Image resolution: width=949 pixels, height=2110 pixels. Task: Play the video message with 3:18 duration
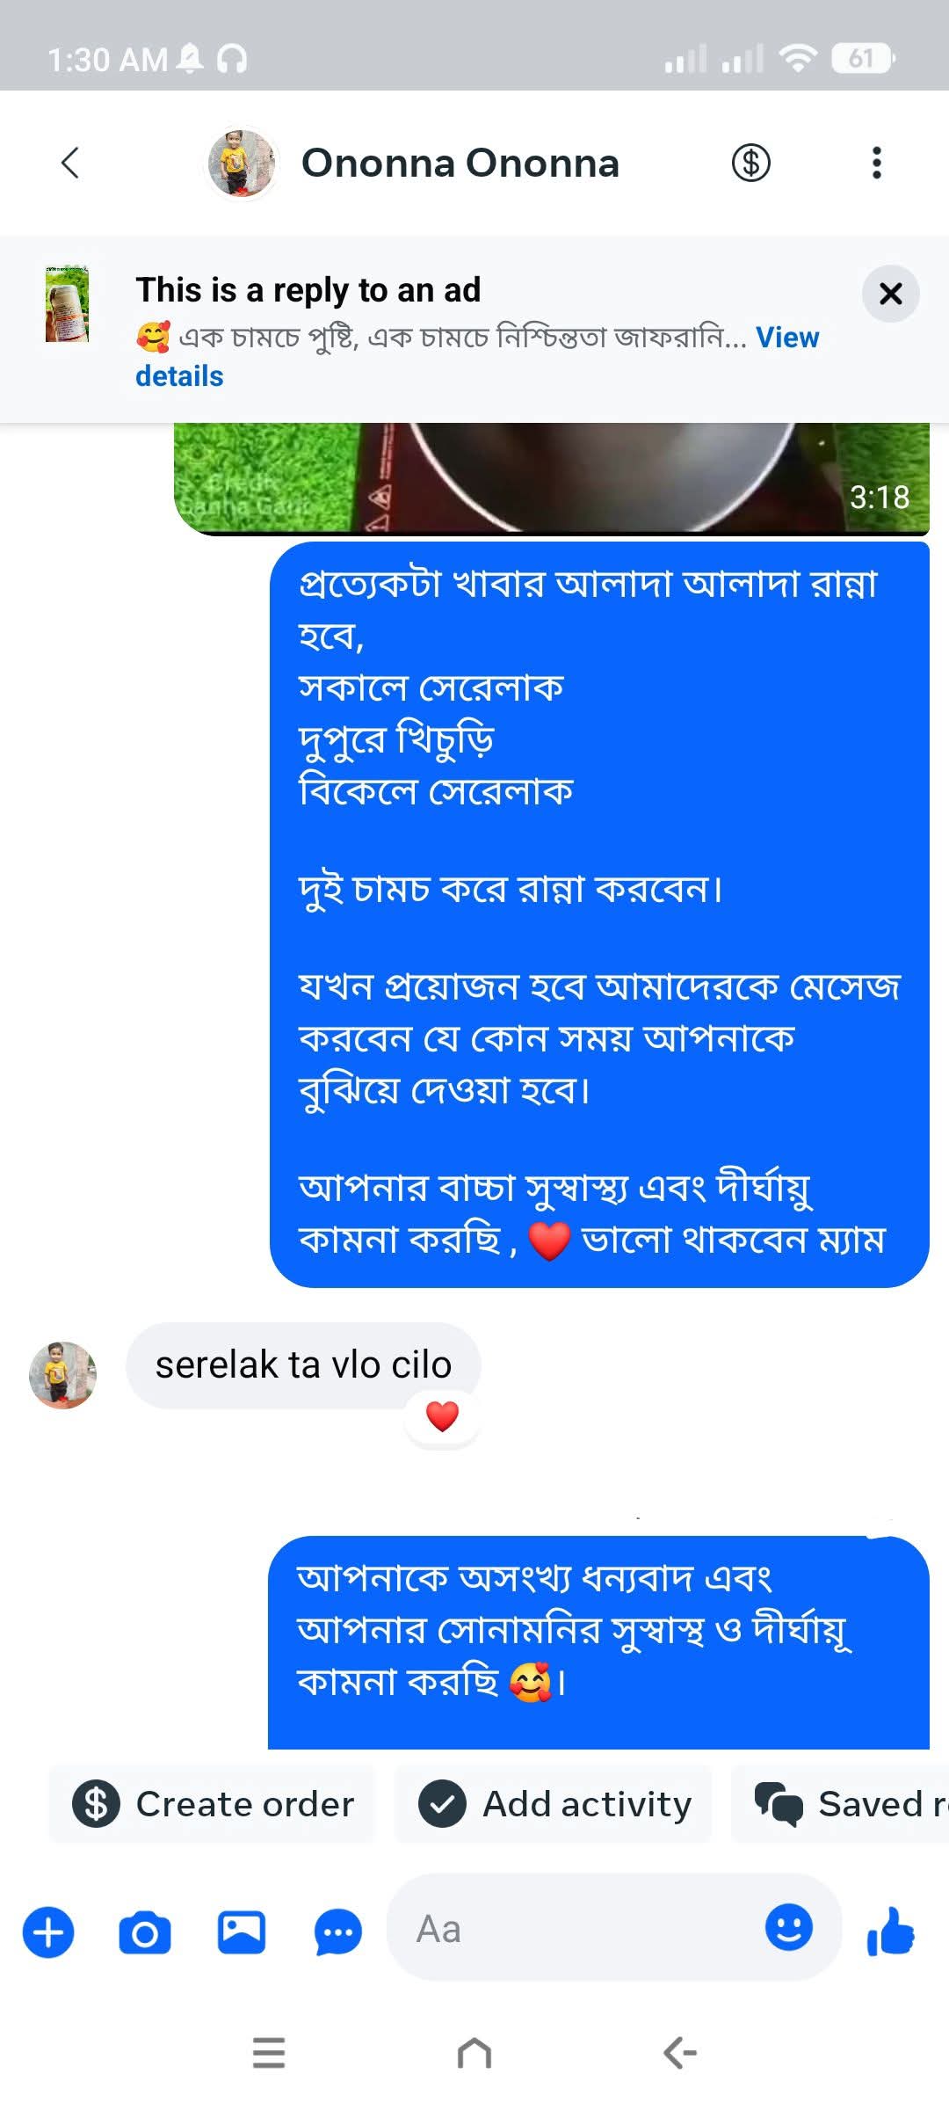coord(551,479)
